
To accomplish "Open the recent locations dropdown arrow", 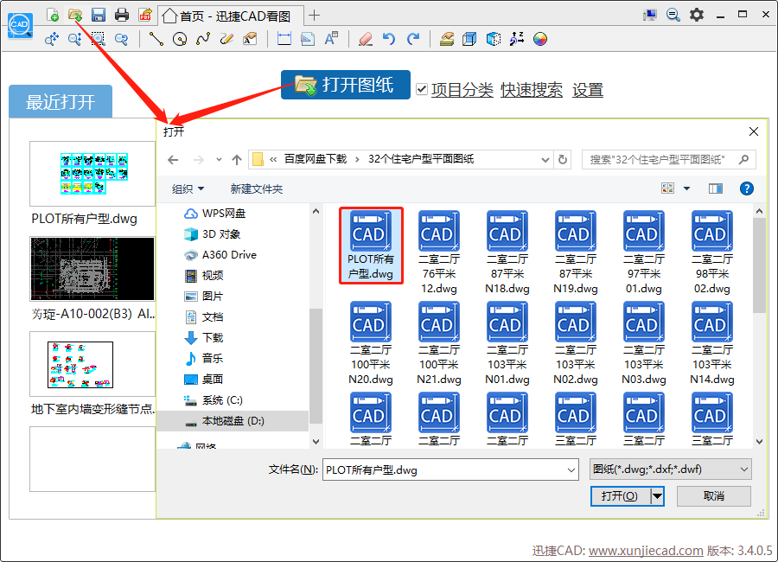I will coord(219,159).
